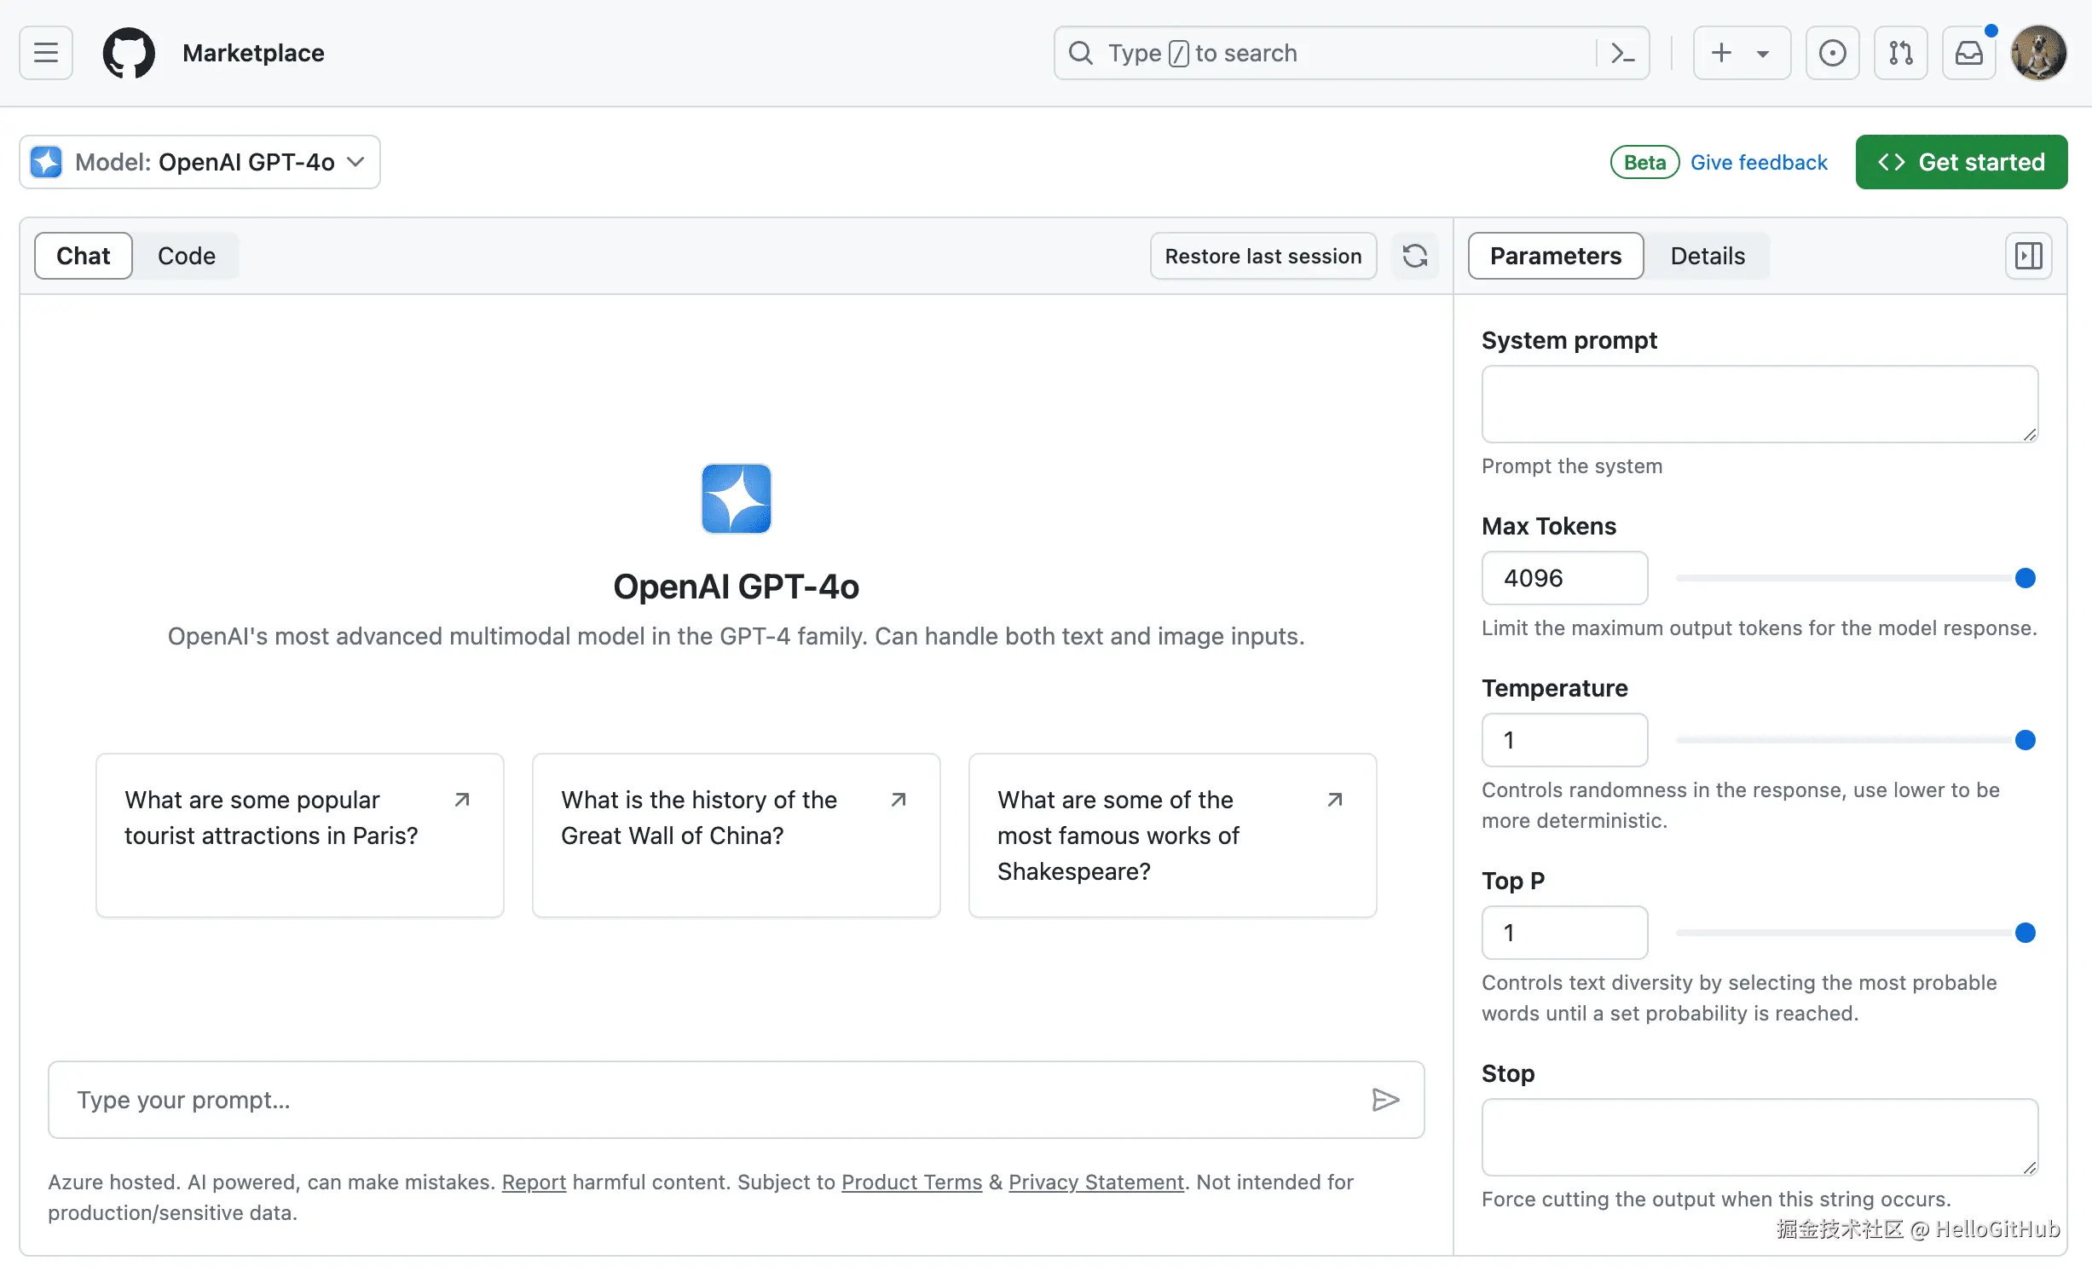Viewport: 2092px width, 1272px height.
Task: Open the user avatar menu
Action: click(2038, 53)
